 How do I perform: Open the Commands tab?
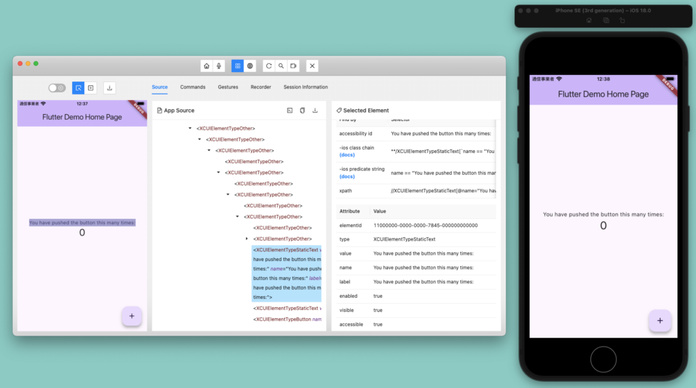(x=192, y=87)
